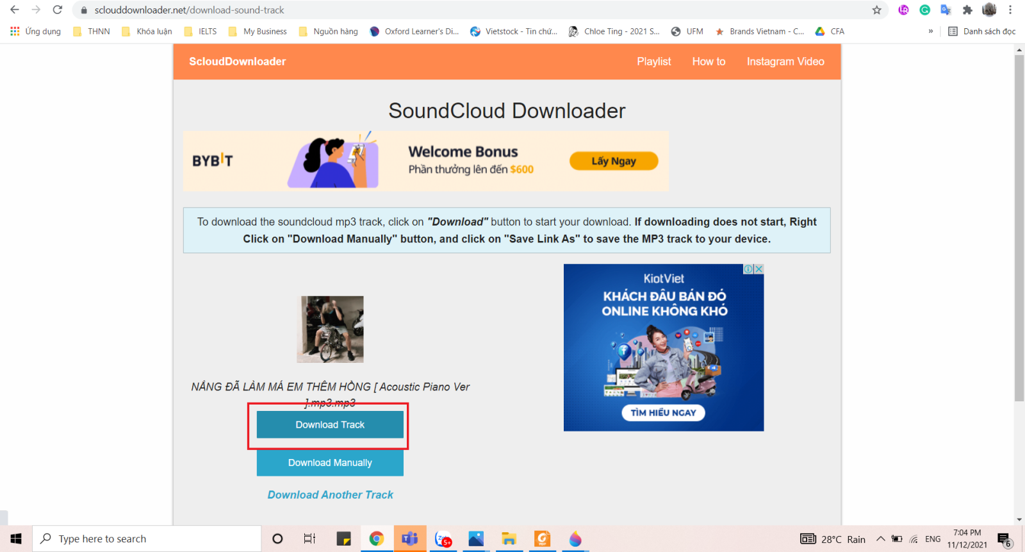Open the purple LR extension icon

pos(903,10)
